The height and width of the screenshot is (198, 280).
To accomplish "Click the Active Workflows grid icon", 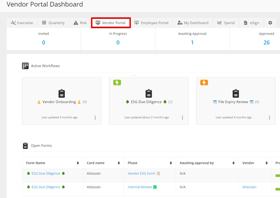I will click(x=25, y=66).
